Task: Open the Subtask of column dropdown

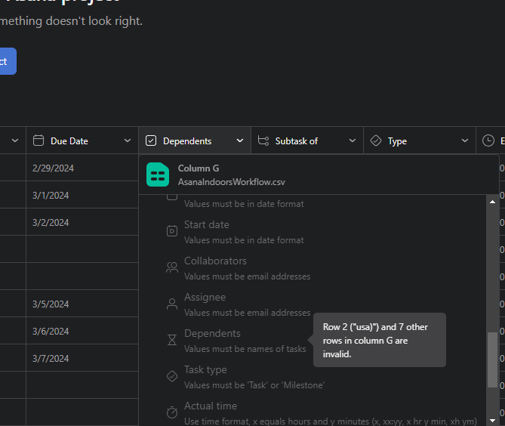Action: pyautogui.click(x=352, y=140)
